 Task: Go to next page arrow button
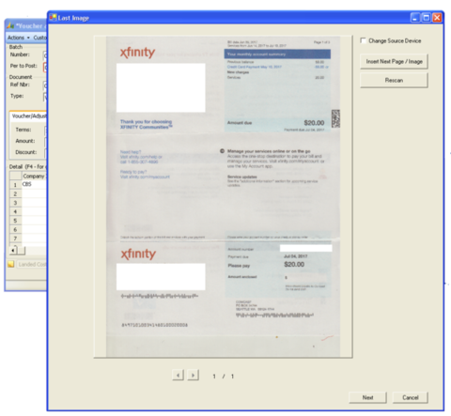[193, 375]
